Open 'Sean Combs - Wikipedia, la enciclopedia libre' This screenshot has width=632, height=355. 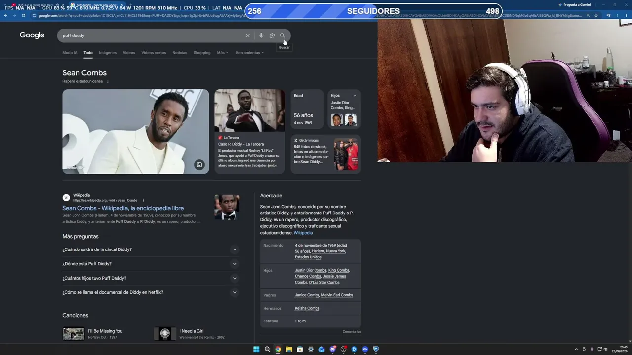tap(123, 208)
